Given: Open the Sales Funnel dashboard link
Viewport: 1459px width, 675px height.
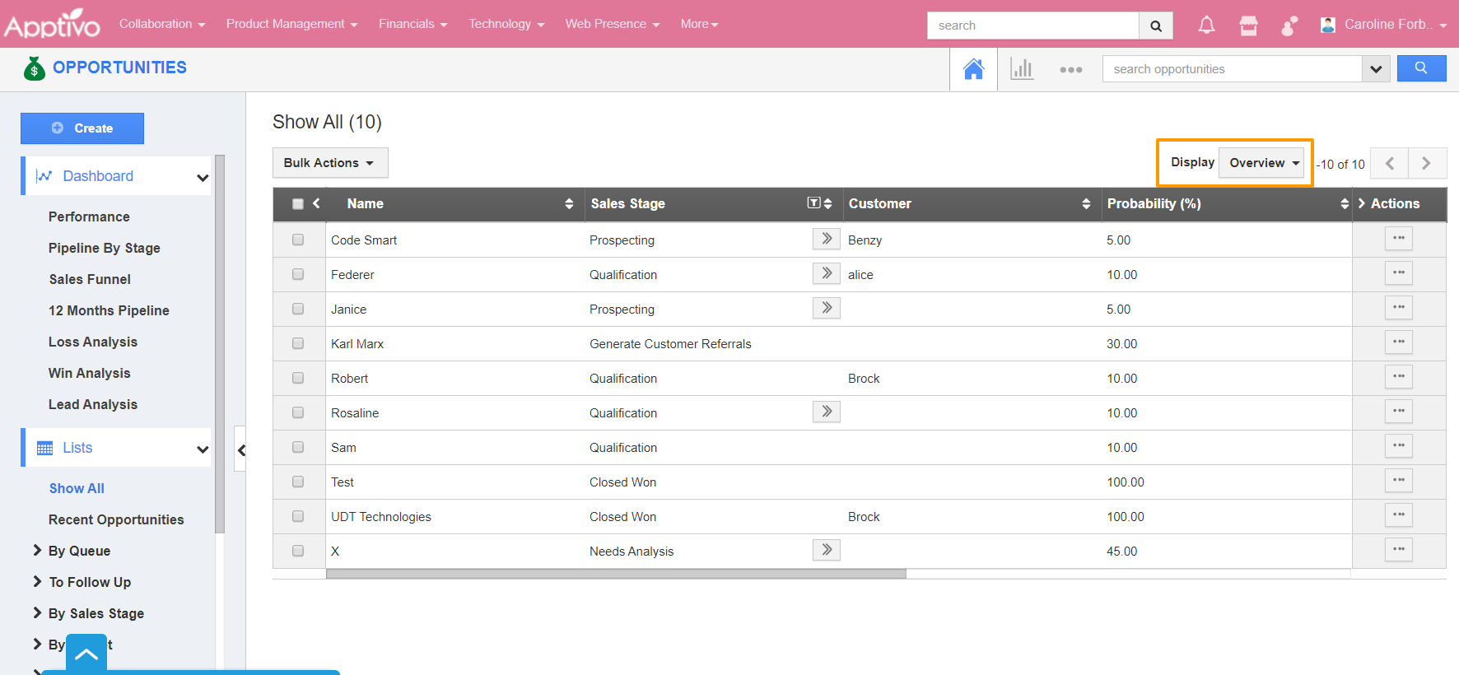Looking at the screenshot, I should point(90,279).
